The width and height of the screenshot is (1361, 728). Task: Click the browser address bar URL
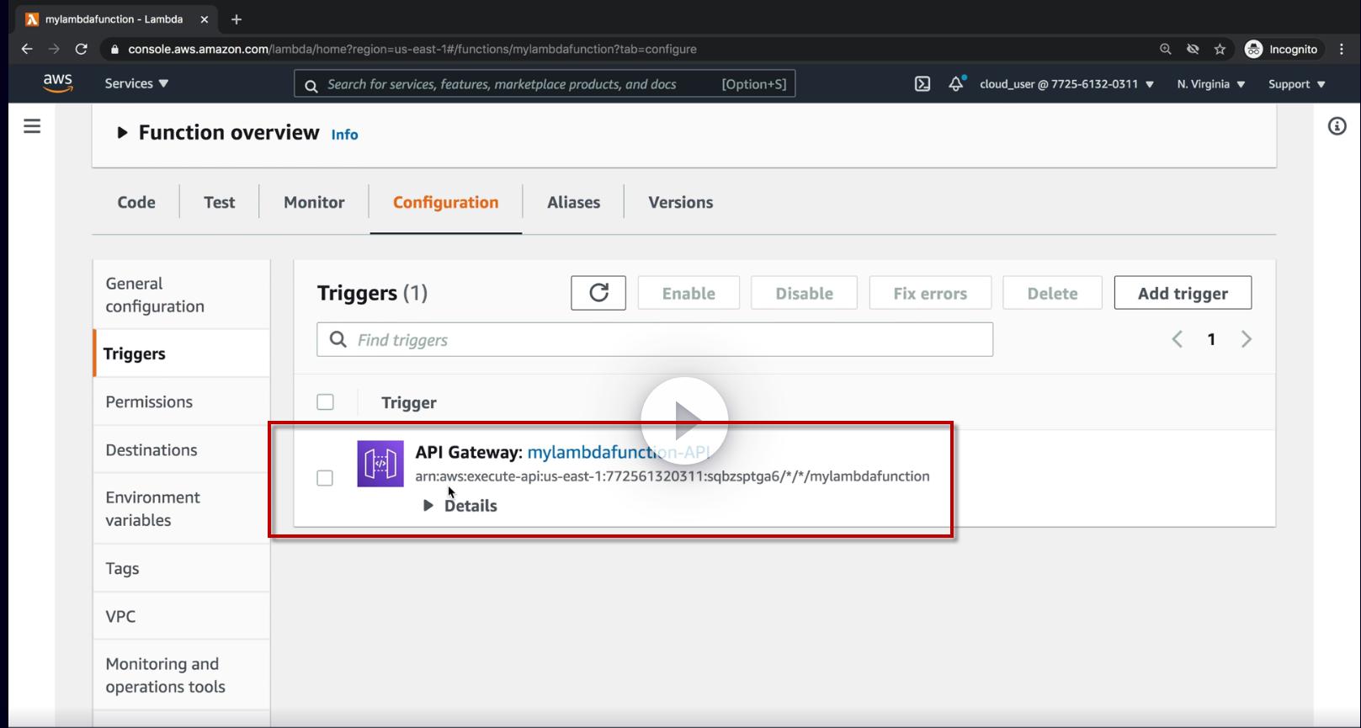(412, 50)
